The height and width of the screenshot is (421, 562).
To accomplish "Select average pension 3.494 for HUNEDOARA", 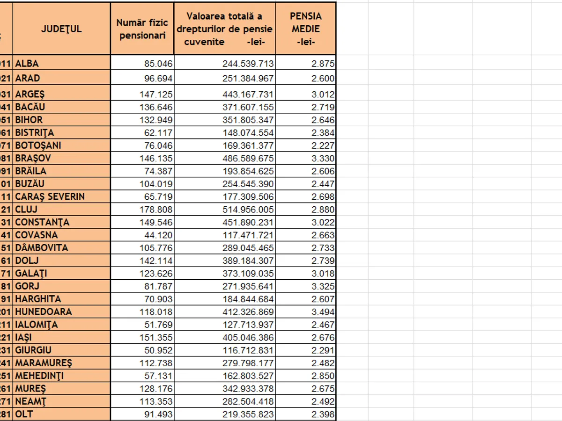I will (306, 312).
